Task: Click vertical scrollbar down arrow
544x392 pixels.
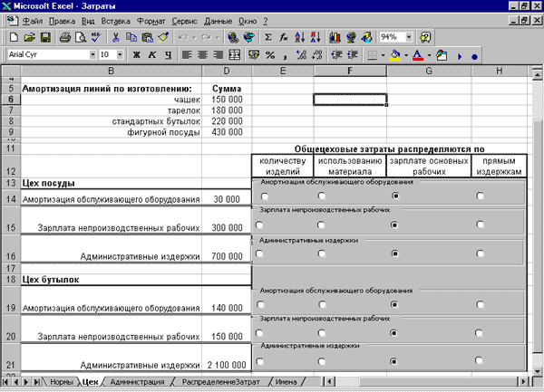Action: click(x=537, y=371)
